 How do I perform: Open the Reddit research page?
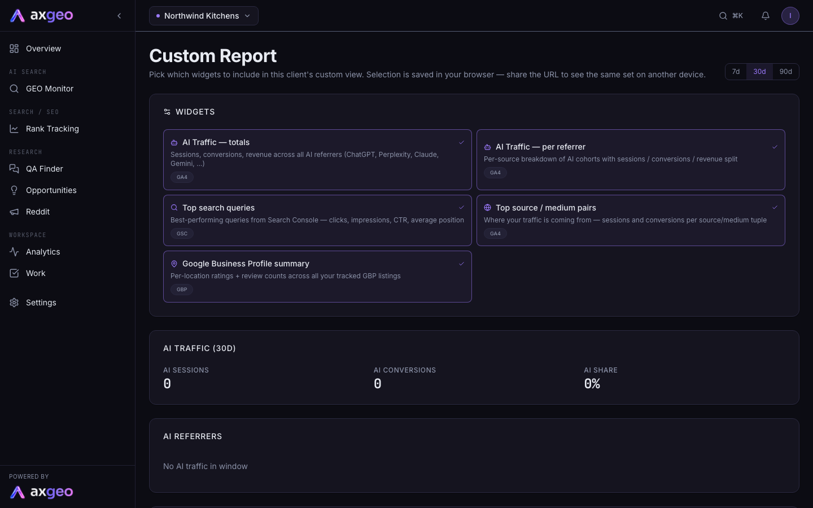(68, 212)
